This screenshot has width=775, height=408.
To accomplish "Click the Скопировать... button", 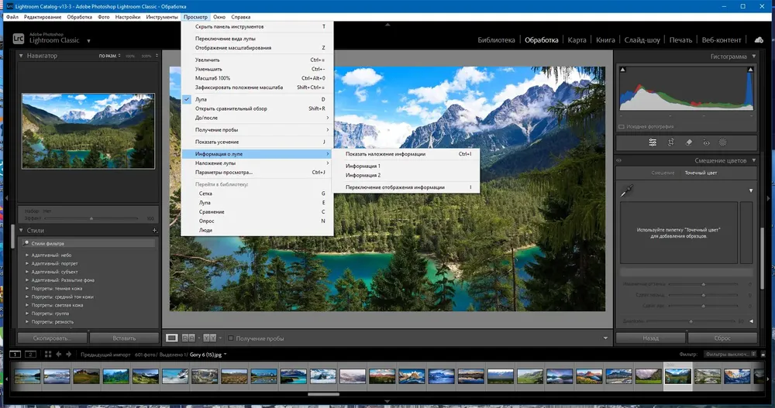I will [51, 338].
